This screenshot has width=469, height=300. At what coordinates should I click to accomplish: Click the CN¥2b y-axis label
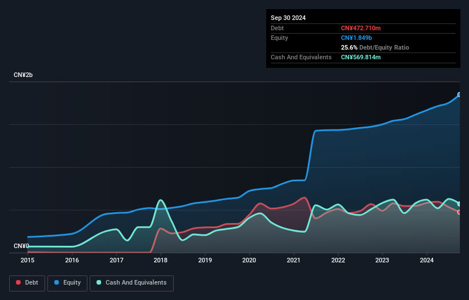[23, 75]
